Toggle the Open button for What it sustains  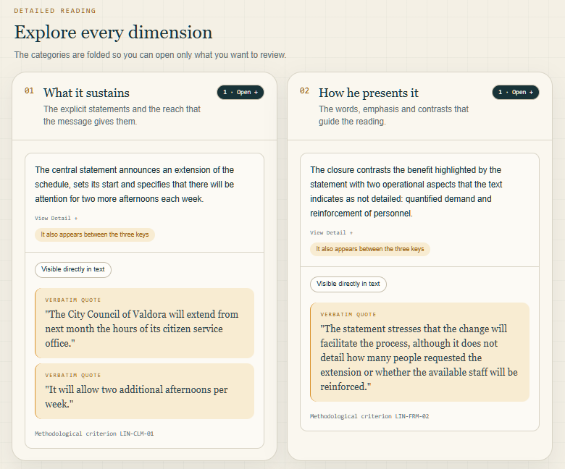(240, 92)
